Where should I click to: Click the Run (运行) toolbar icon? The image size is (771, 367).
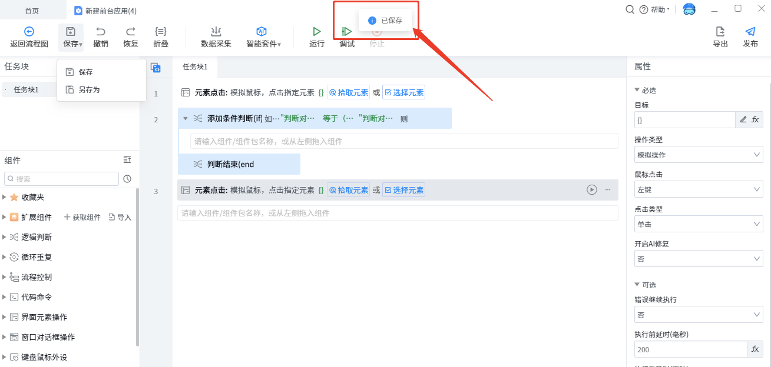click(x=317, y=32)
